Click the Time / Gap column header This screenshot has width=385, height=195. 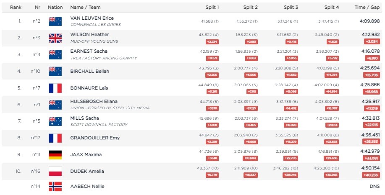pyautogui.click(x=367, y=8)
